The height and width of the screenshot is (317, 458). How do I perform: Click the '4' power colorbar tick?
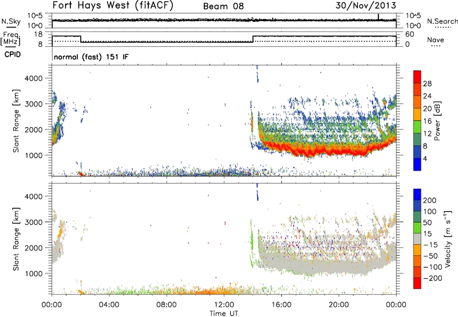click(x=425, y=158)
